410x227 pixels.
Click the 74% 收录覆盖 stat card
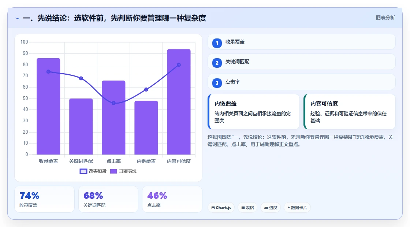pos(44,199)
